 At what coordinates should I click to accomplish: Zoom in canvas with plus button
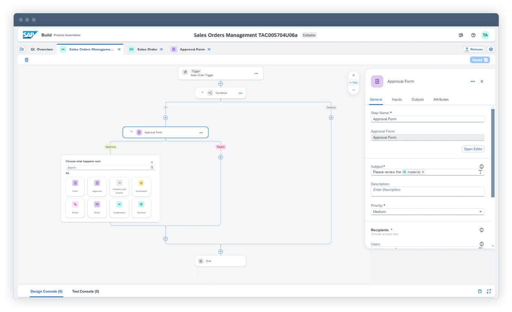[353, 75]
